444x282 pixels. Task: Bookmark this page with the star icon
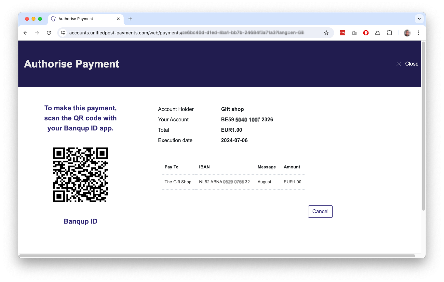click(x=326, y=33)
